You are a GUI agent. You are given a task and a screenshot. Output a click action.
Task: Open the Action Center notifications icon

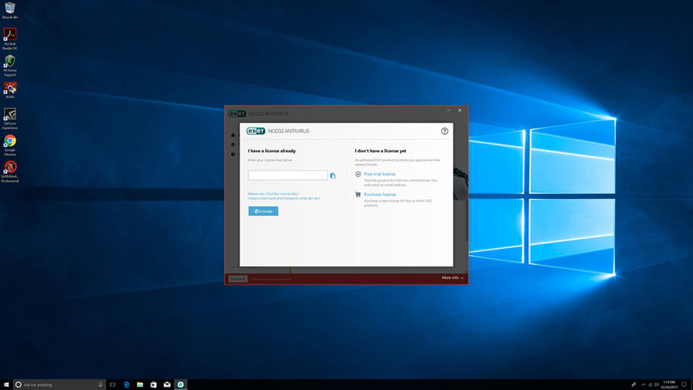pos(684,385)
